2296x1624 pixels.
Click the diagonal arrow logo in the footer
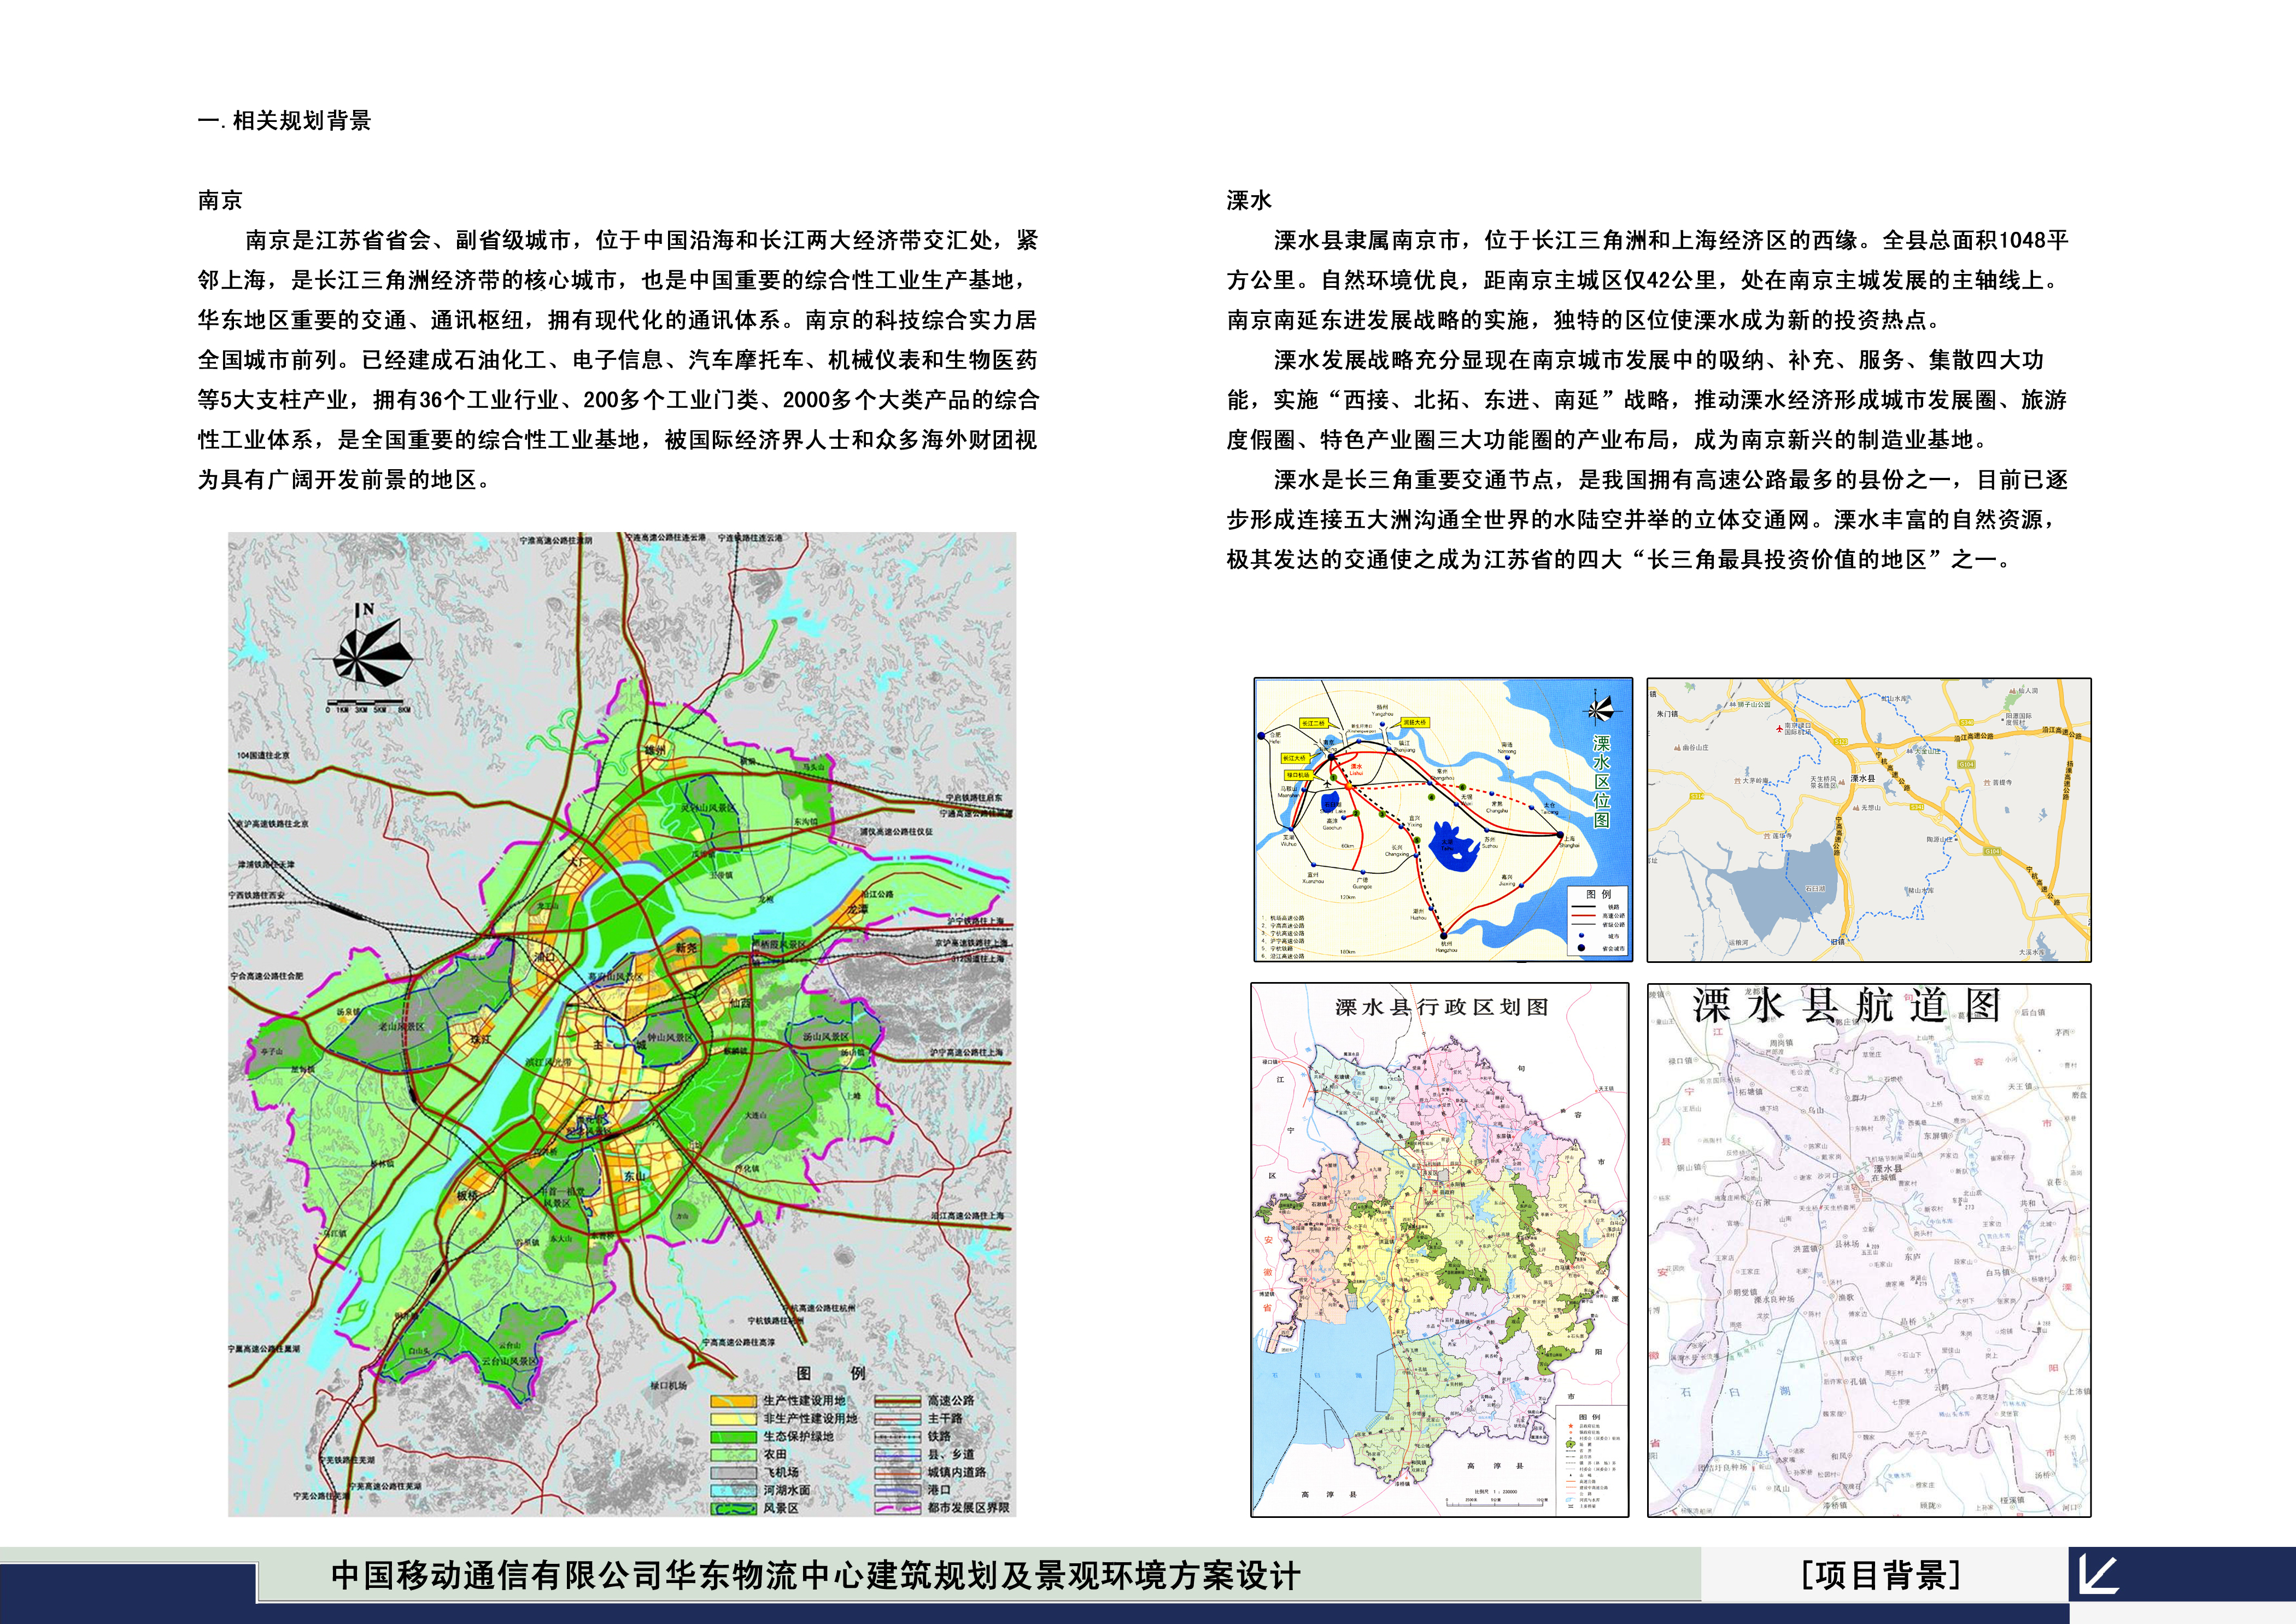pos(2099,1575)
